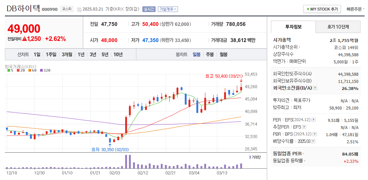368x180 pixels.
Task: Click the stock code 000990
Action: click(49, 9)
